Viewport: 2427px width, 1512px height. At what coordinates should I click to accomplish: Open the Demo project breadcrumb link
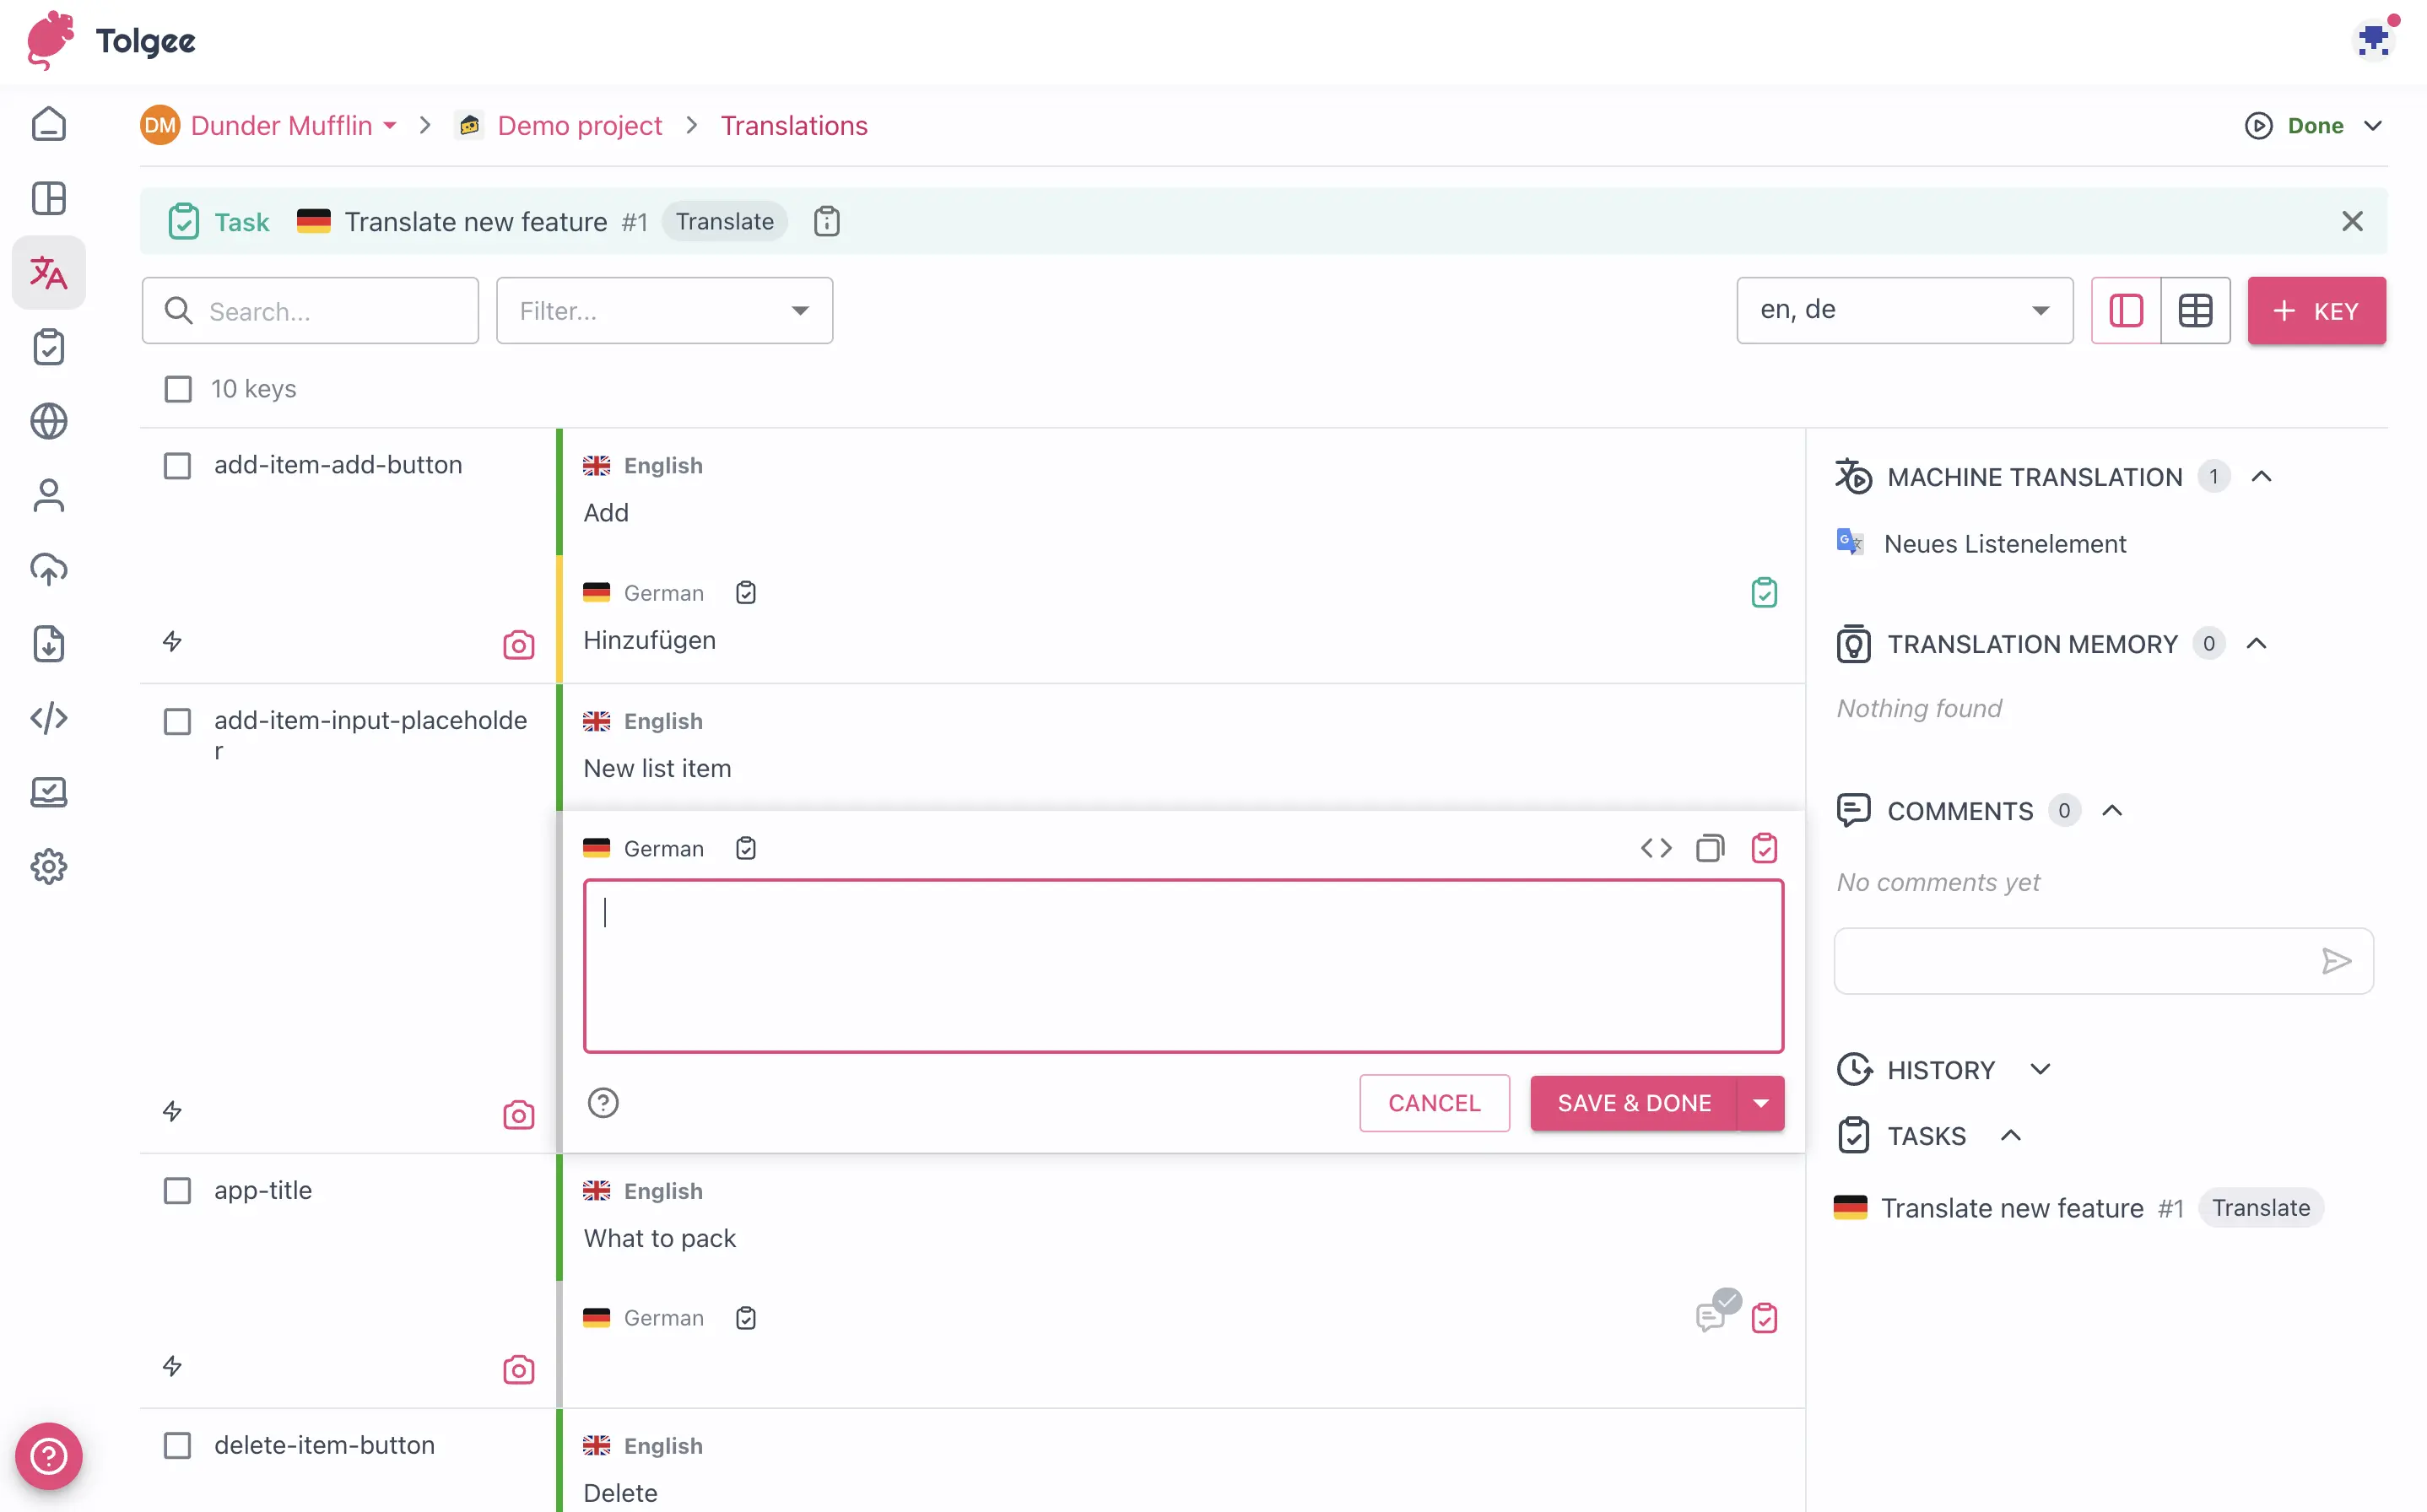tap(580, 124)
